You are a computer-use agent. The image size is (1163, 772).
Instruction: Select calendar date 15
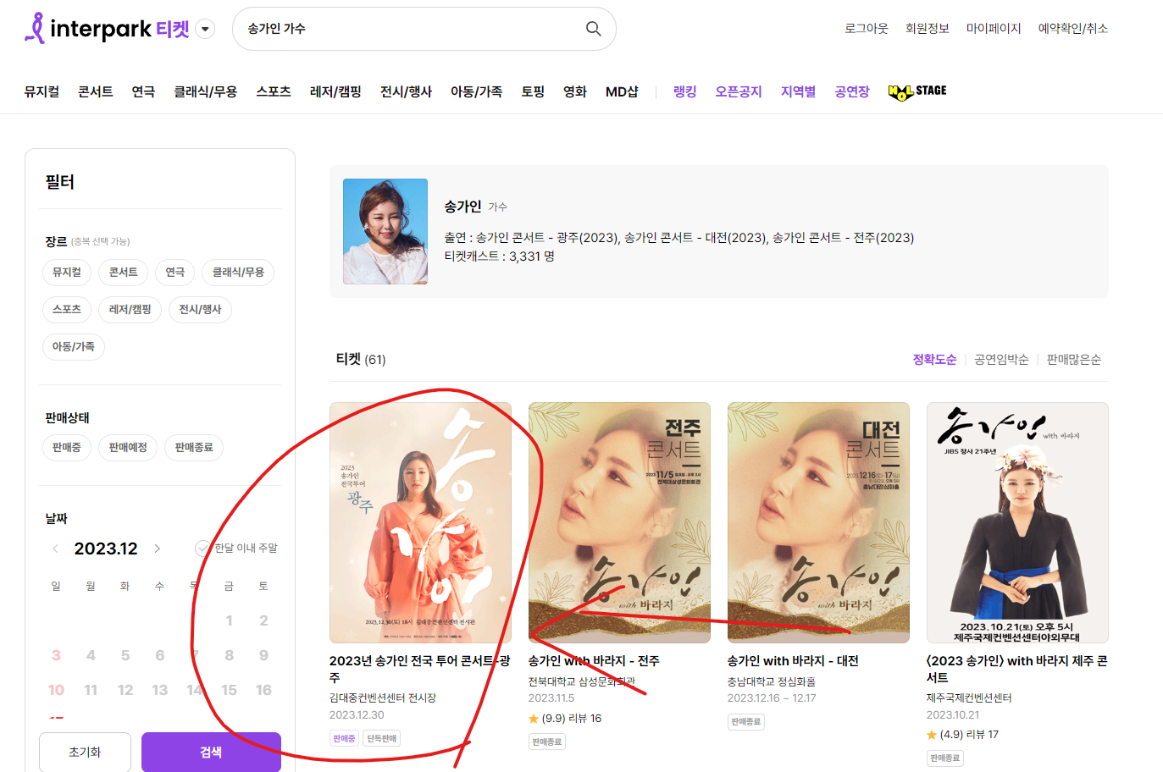tap(229, 690)
